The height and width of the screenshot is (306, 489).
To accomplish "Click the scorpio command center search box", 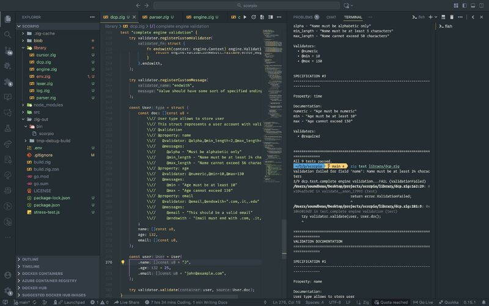I will click(247, 5).
